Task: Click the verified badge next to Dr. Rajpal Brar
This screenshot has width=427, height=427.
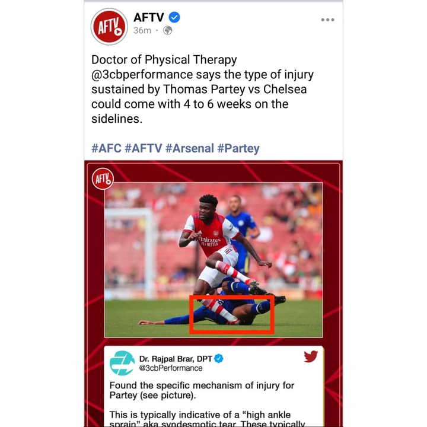Action: pyautogui.click(x=219, y=358)
